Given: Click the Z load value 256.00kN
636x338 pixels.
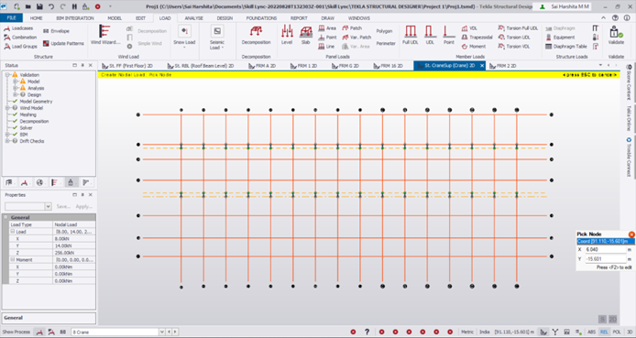Looking at the screenshot, I should pos(74,253).
